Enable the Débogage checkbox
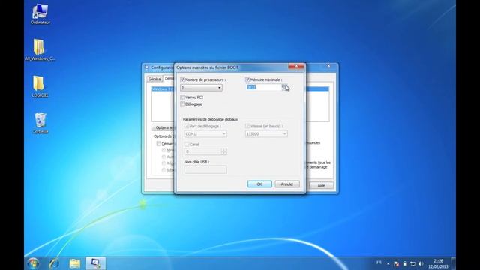The width and height of the screenshot is (480, 270). (x=182, y=104)
